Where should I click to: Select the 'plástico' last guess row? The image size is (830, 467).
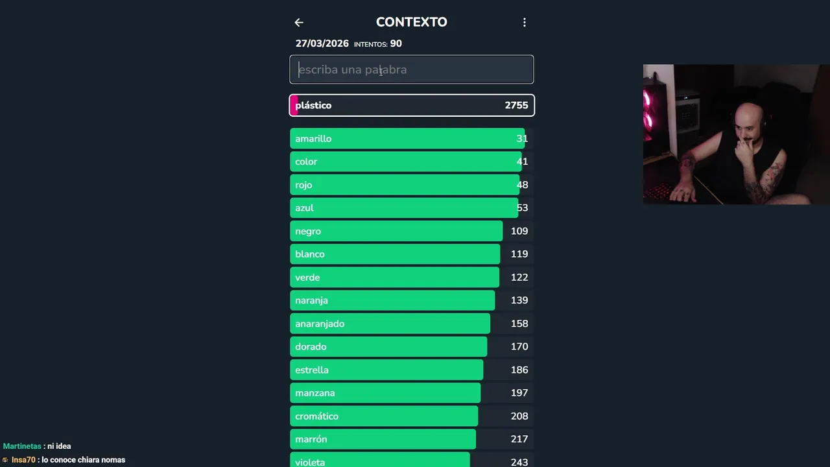412,105
